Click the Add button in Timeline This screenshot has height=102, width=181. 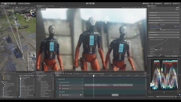(58, 75)
